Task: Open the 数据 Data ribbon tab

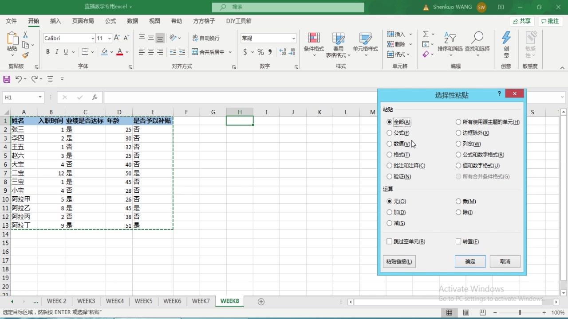Action: (132, 21)
